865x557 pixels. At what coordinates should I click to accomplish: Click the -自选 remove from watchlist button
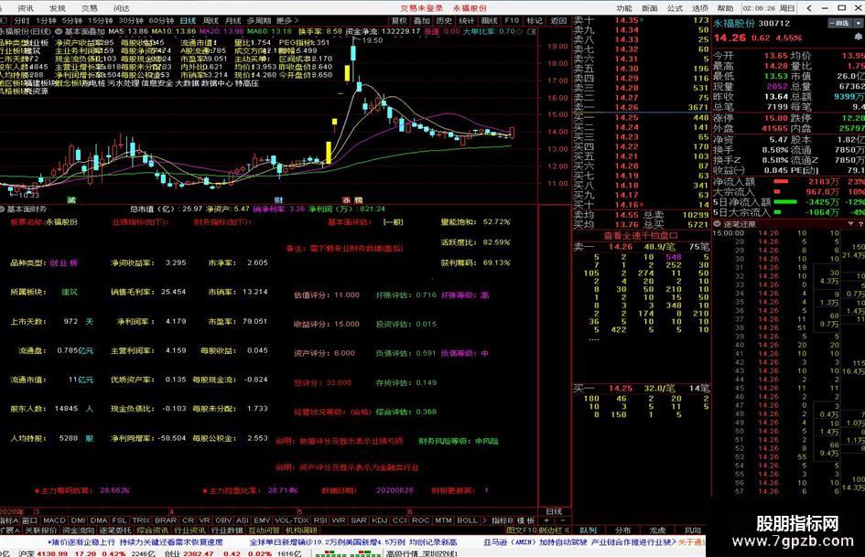click(839, 23)
